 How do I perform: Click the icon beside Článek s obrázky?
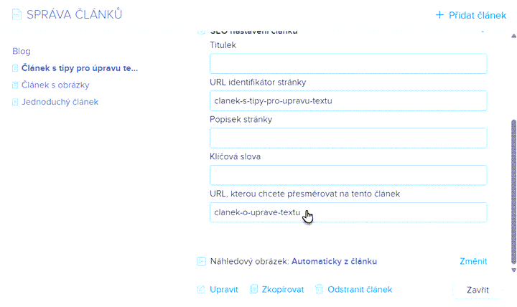[15, 85]
